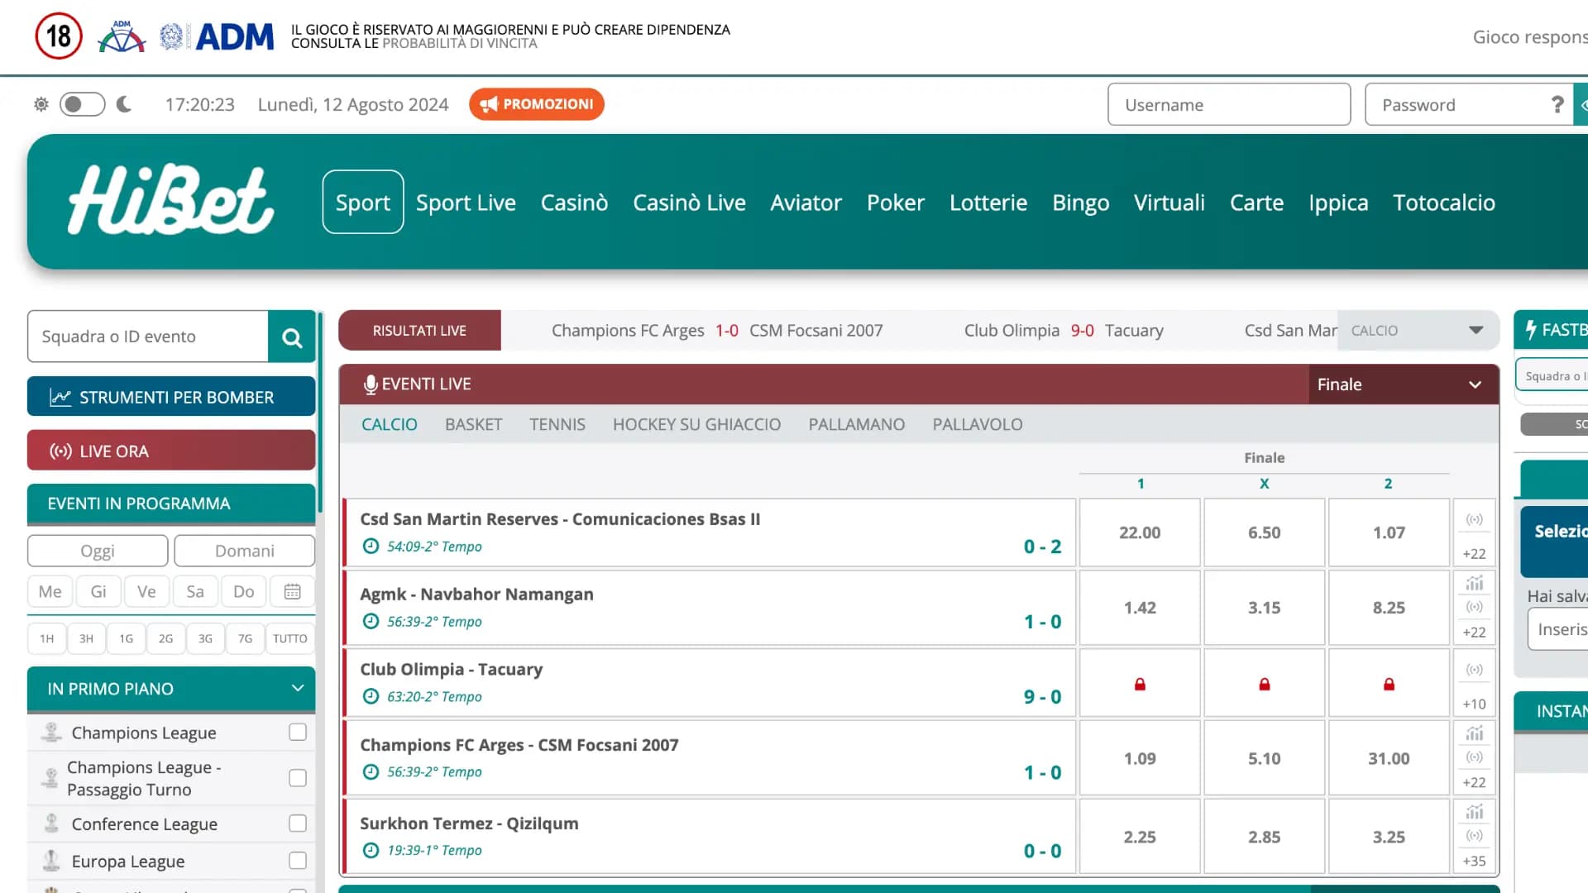
Task: Click statistics chart icon for Agmk match
Action: point(1474,583)
